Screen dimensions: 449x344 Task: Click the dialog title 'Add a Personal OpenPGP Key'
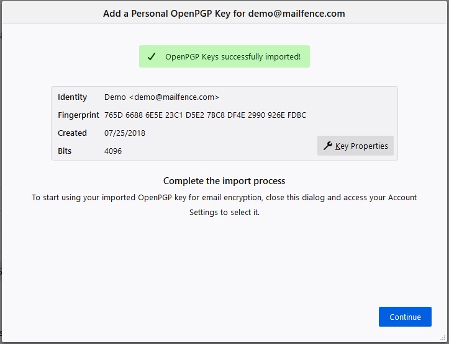pos(224,14)
